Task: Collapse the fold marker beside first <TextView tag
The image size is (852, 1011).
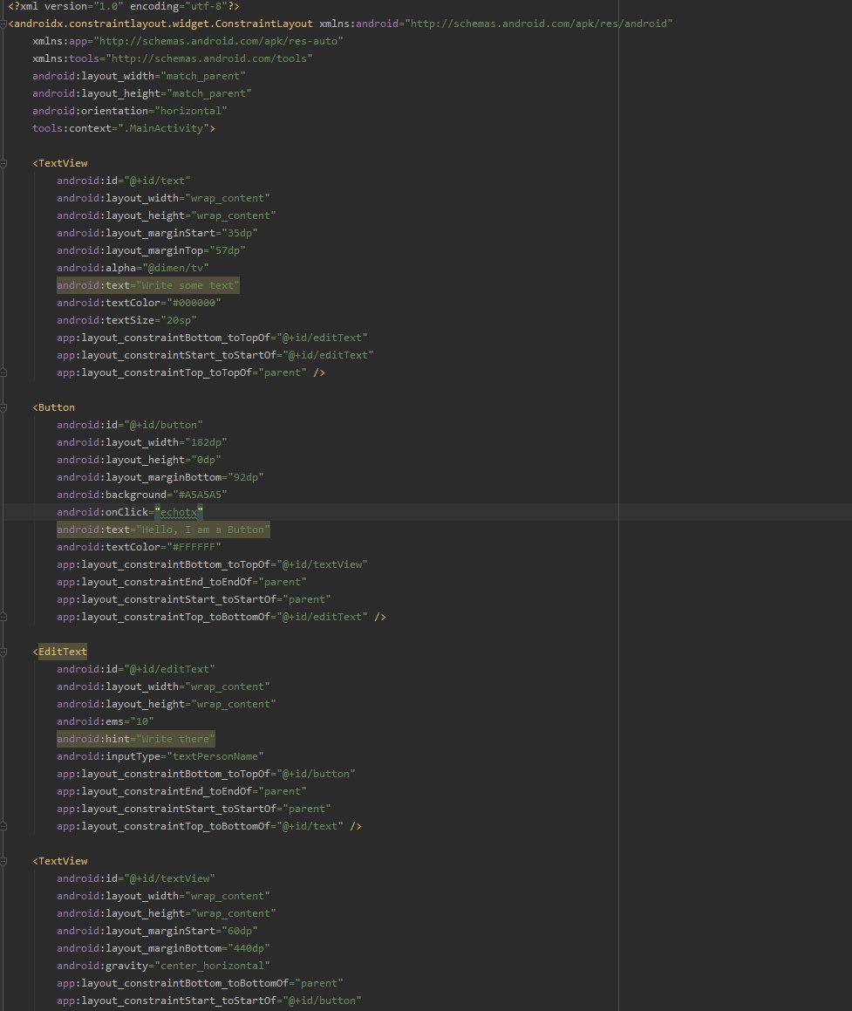Action: (x=3, y=164)
